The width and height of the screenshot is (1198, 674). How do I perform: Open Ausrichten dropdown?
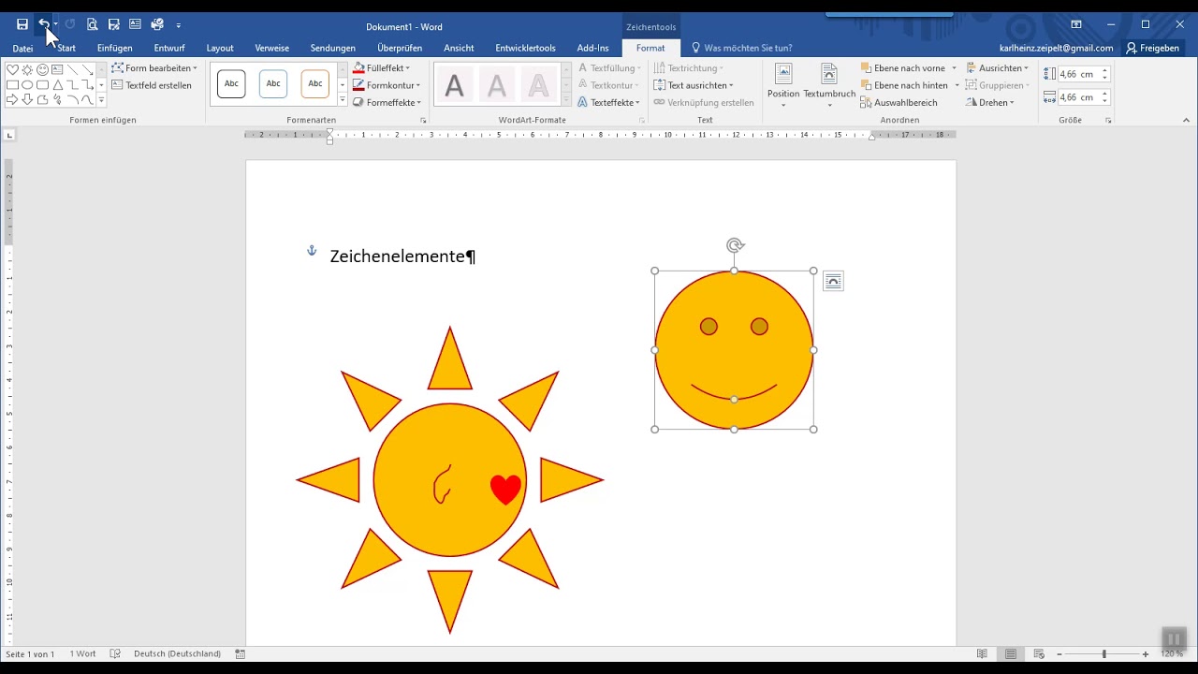pyautogui.click(x=998, y=68)
